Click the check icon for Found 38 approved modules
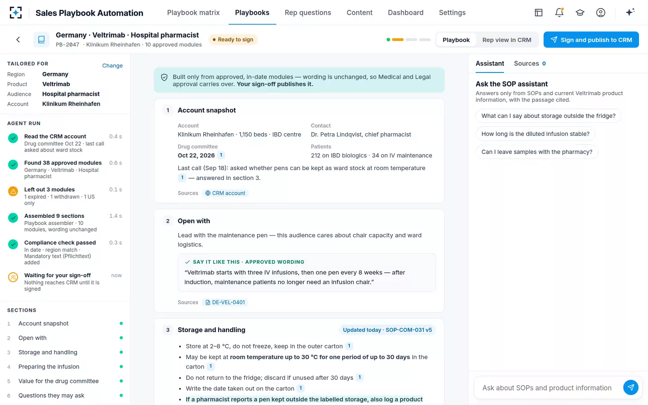 (13, 165)
